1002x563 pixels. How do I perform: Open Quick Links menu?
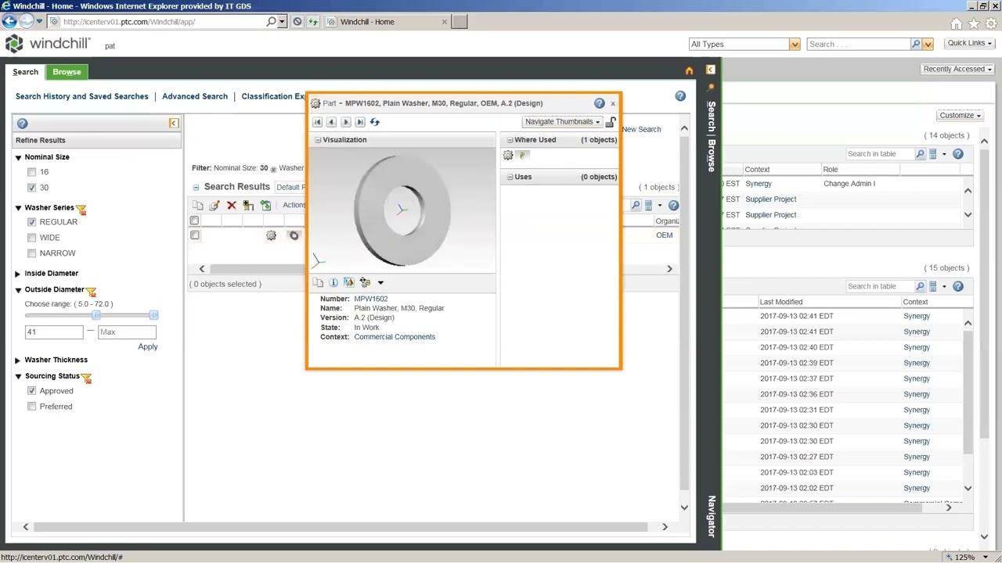tap(969, 43)
